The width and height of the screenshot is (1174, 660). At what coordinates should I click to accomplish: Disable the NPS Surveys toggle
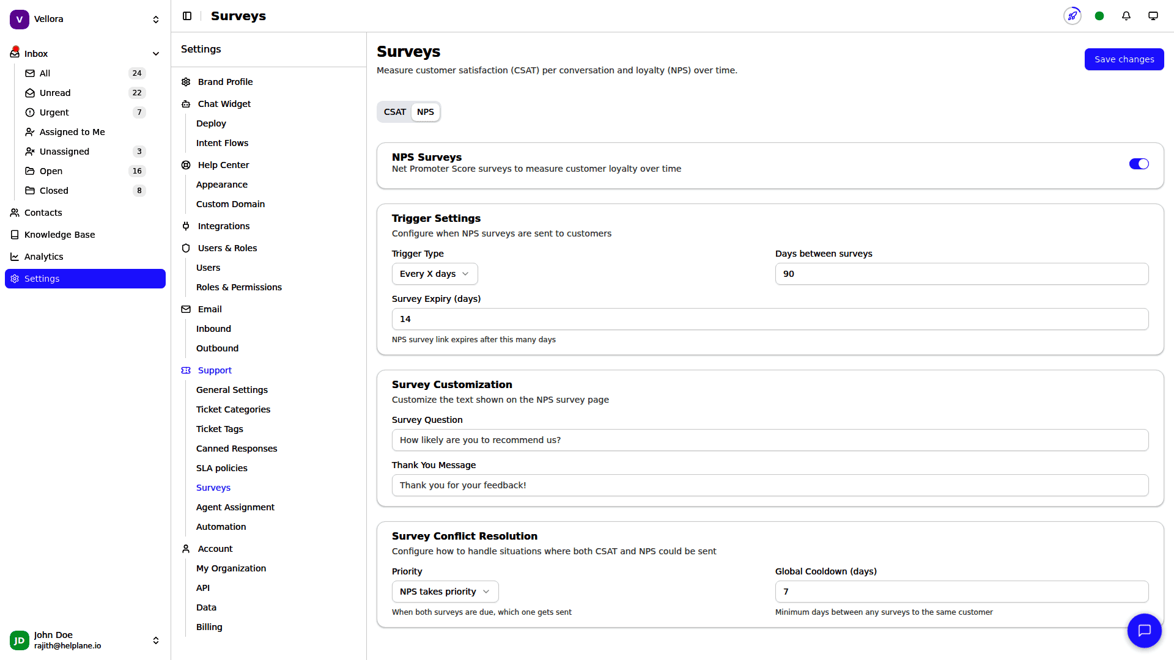point(1139,164)
